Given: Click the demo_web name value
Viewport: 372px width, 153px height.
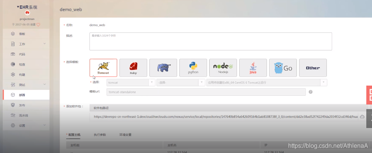Looking at the screenshot, I should point(97,25).
